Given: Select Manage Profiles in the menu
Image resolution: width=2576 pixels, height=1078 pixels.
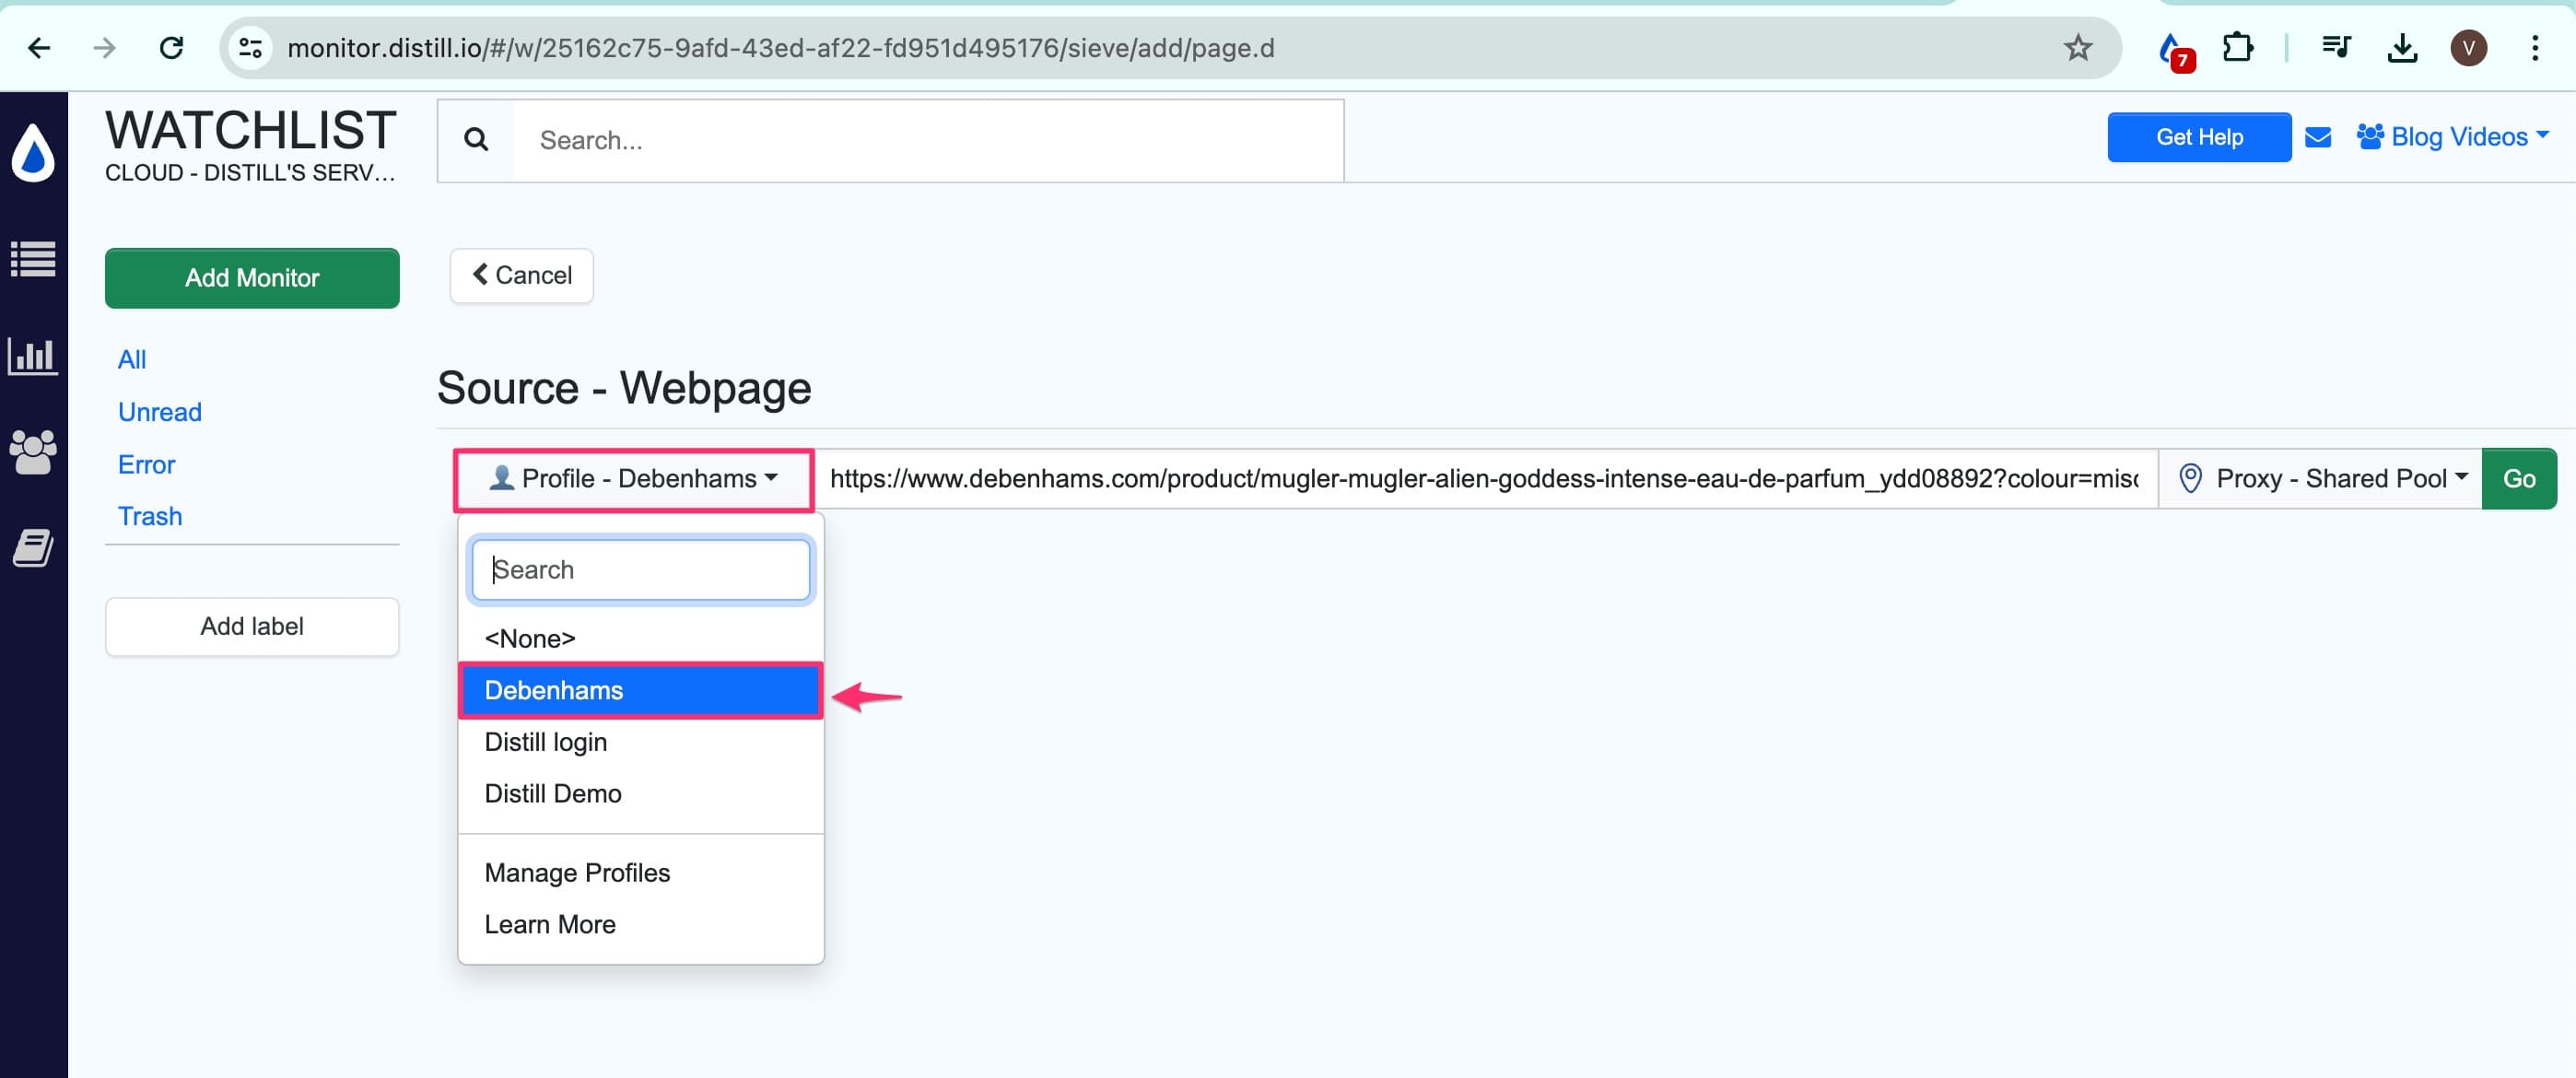Looking at the screenshot, I should pyautogui.click(x=577, y=873).
